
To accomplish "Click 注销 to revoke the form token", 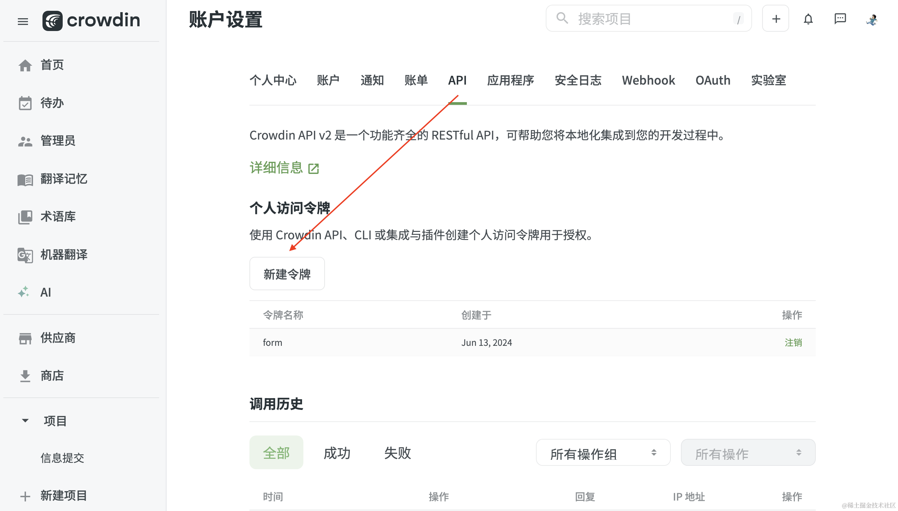I will (x=793, y=342).
